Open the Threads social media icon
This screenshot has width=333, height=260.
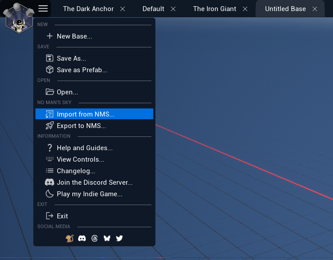coord(94,238)
